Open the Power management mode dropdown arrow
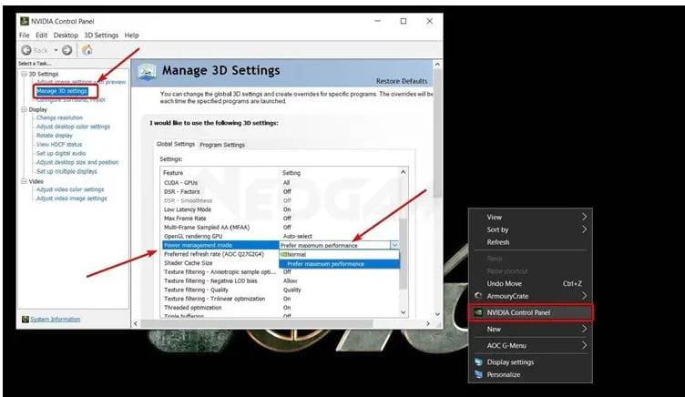685x397 pixels. coord(394,245)
